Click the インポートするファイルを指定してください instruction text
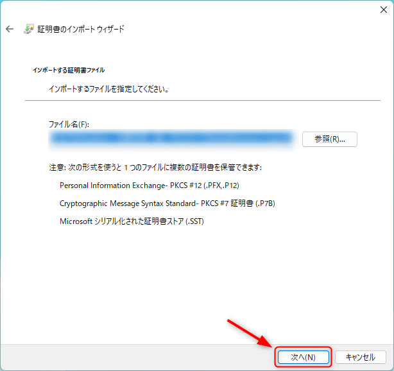This screenshot has height=371, width=394. click(109, 89)
